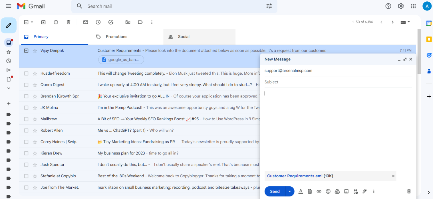433x199 pixels.
Task: Attach a file to the new message
Action: pos(310,191)
